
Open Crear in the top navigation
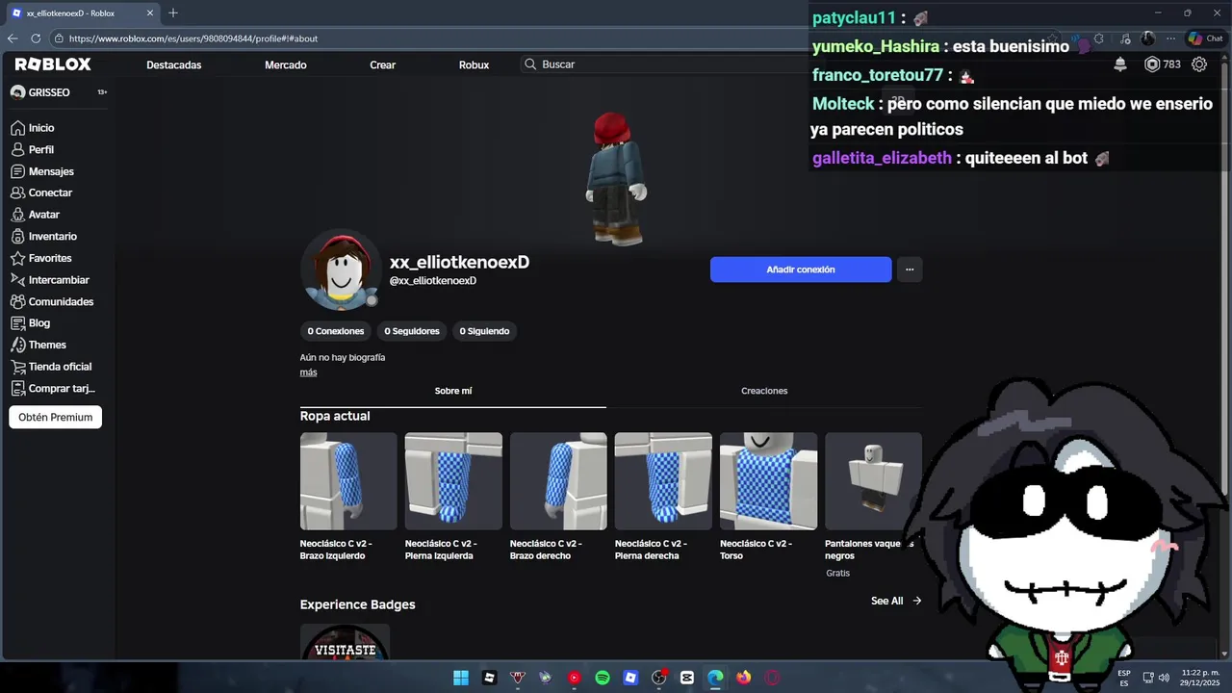[383, 64]
